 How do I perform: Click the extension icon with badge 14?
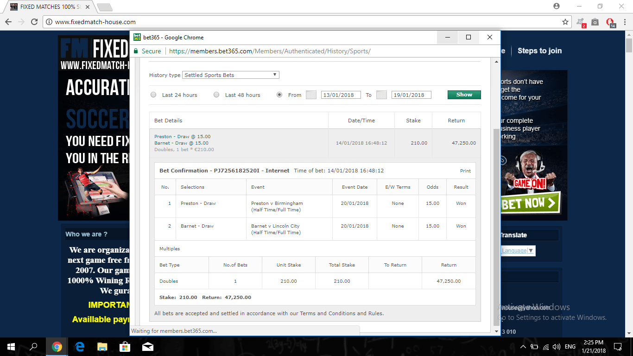(611, 22)
